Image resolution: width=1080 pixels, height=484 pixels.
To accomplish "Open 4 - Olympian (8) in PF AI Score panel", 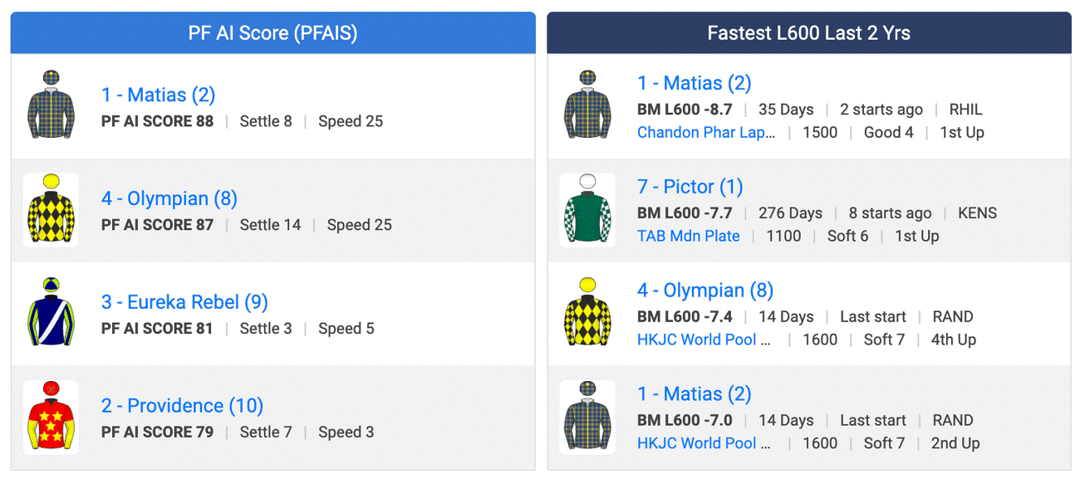I will pos(169,198).
